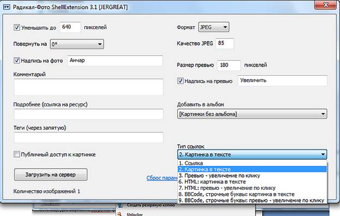Choose '3. Превью - увеличение по клику' option

click(252, 176)
